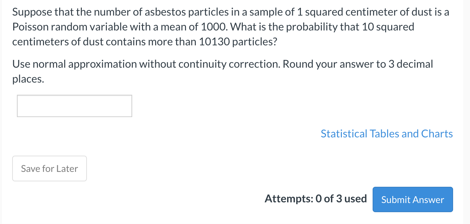Click the 'Attempts: 0 of 3 used' label
The height and width of the screenshot is (224, 470).
pos(315,199)
